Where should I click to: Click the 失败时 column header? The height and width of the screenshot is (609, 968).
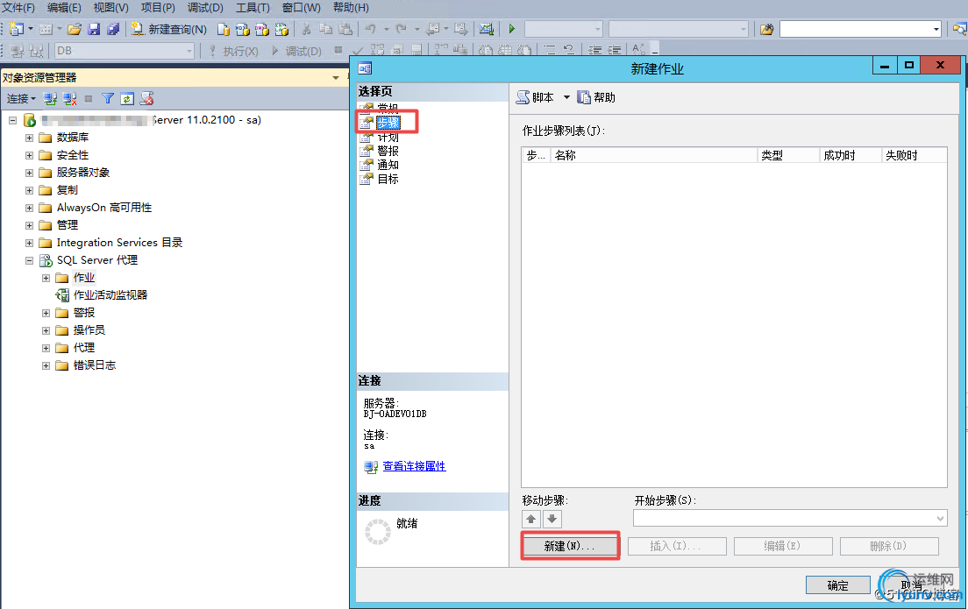click(915, 155)
